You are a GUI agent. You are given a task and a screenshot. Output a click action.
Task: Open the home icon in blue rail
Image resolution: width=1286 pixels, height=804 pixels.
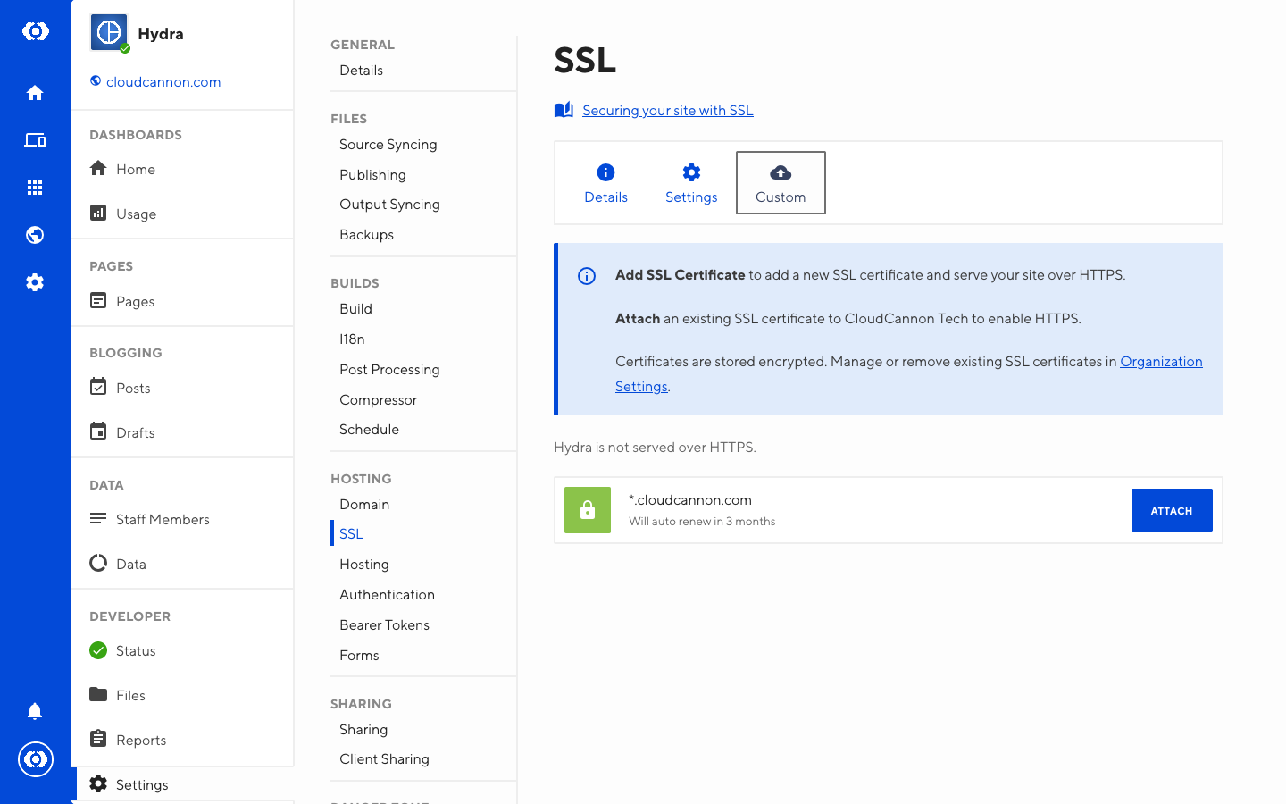click(x=35, y=93)
